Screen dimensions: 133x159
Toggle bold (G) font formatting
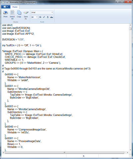pos(40,17)
